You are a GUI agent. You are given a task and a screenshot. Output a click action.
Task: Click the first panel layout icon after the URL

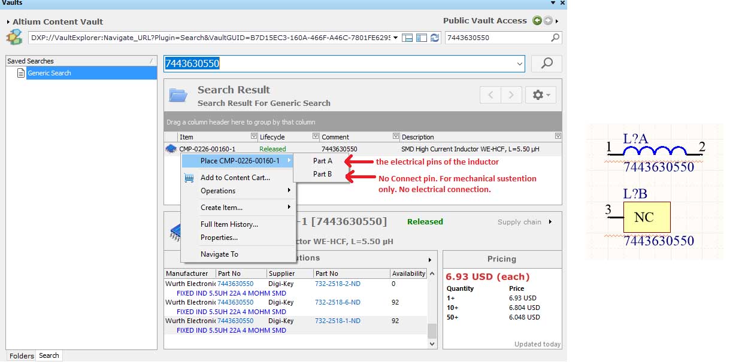408,38
